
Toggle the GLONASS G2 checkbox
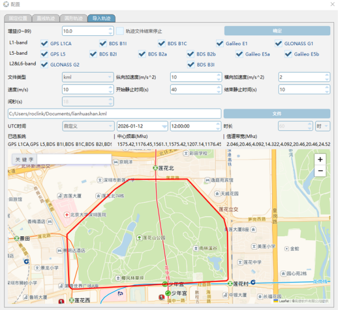pos(45,65)
